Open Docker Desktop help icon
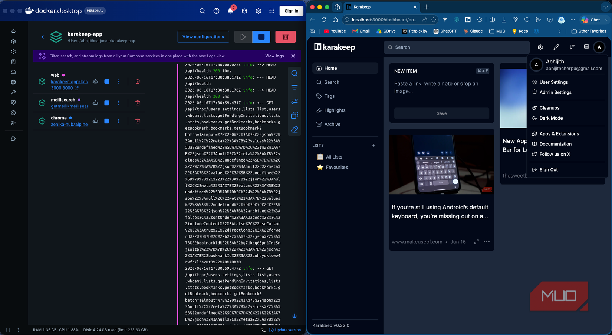Viewport: 612px width, 335px height. tap(216, 11)
